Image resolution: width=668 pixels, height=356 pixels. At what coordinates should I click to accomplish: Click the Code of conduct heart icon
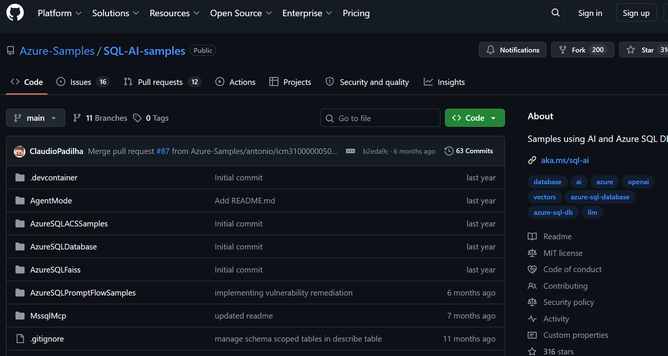tap(532, 270)
